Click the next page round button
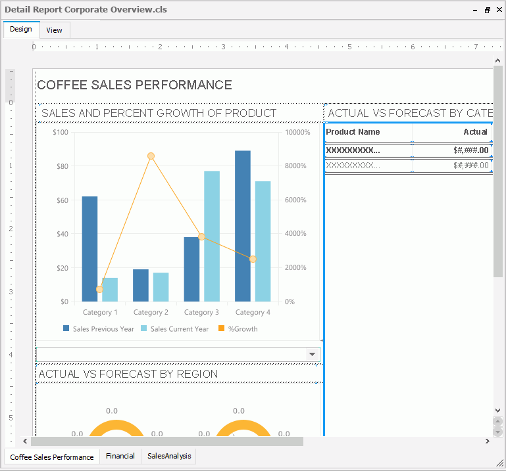 [x=497, y=432]
